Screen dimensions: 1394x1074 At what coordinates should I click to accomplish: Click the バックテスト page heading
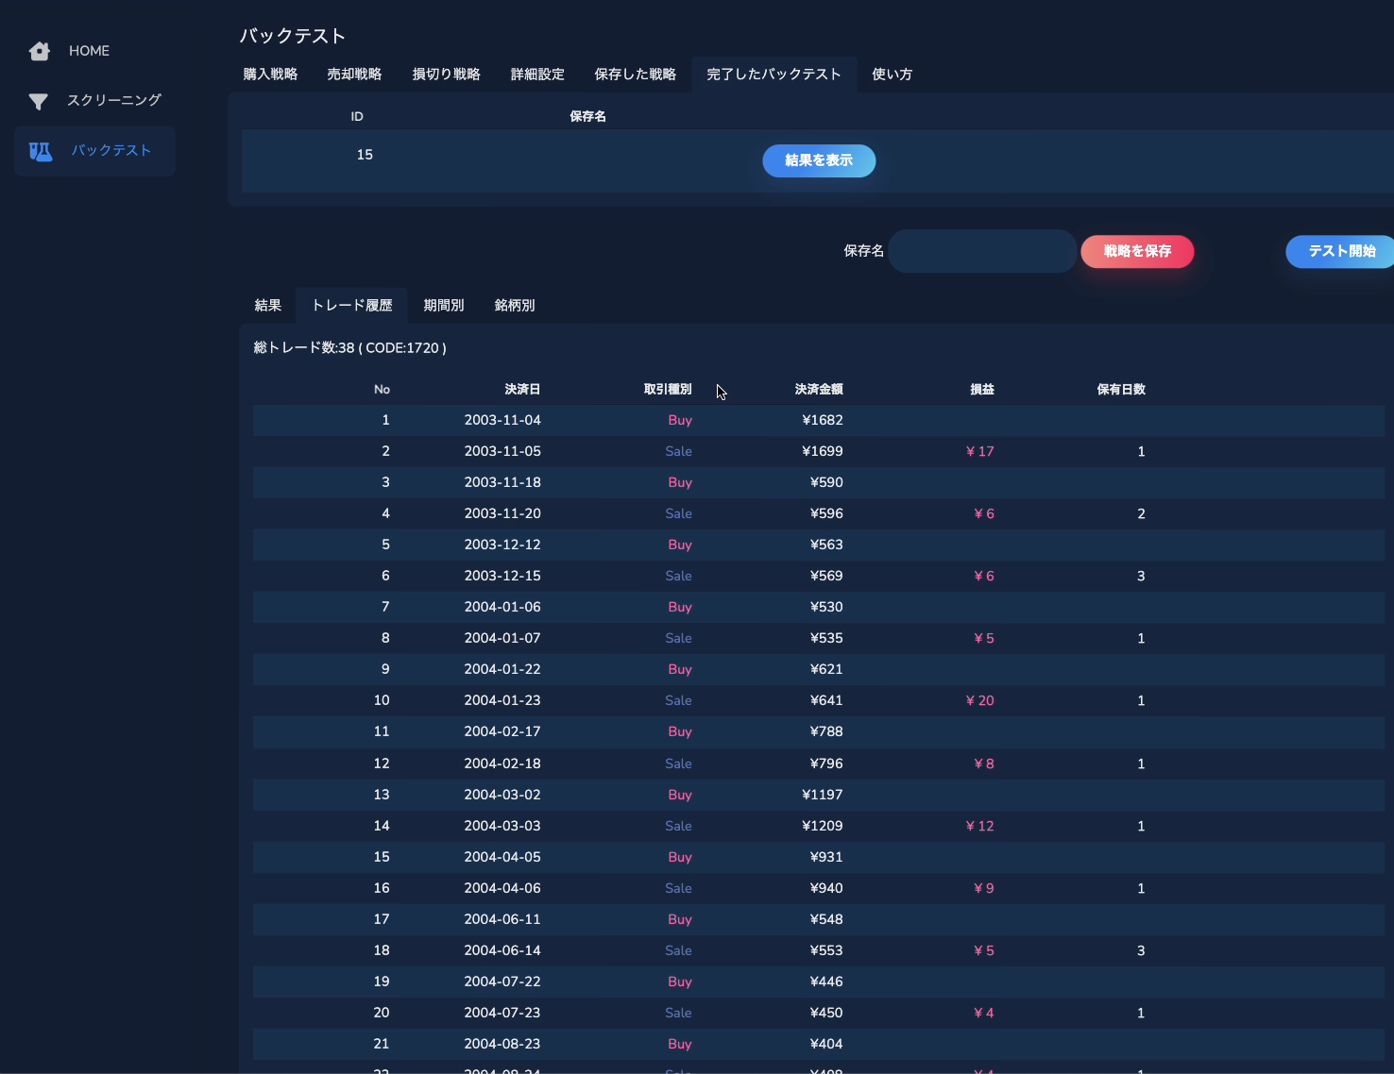coord(292,36)
